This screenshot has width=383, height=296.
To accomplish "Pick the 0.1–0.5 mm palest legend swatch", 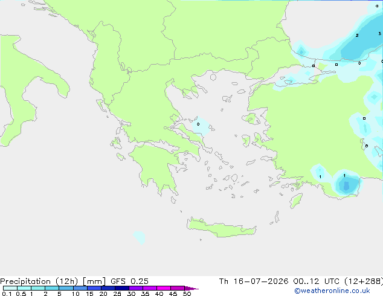I will pos(10,288).
